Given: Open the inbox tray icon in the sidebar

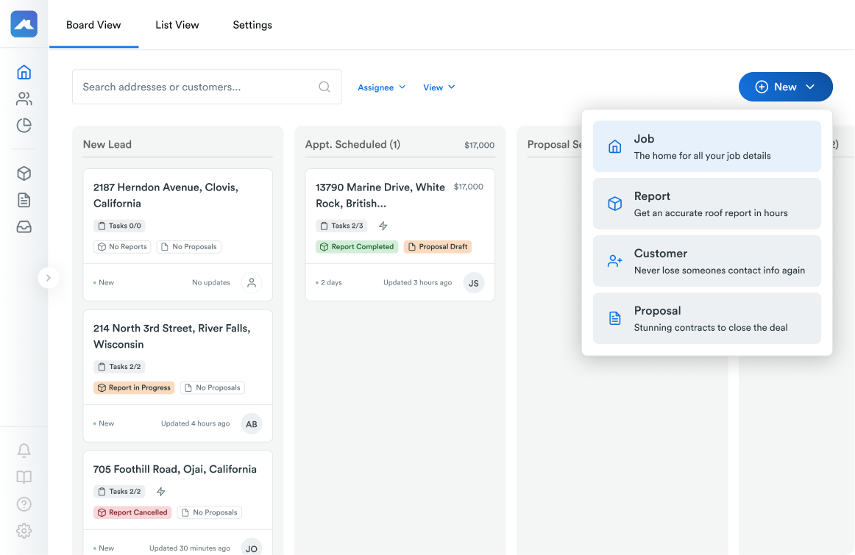Looking at the screenshot, I should 24,226.
